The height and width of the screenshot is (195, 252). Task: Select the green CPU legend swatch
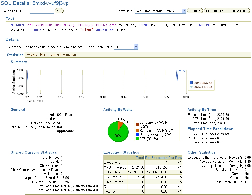point(137,139)
